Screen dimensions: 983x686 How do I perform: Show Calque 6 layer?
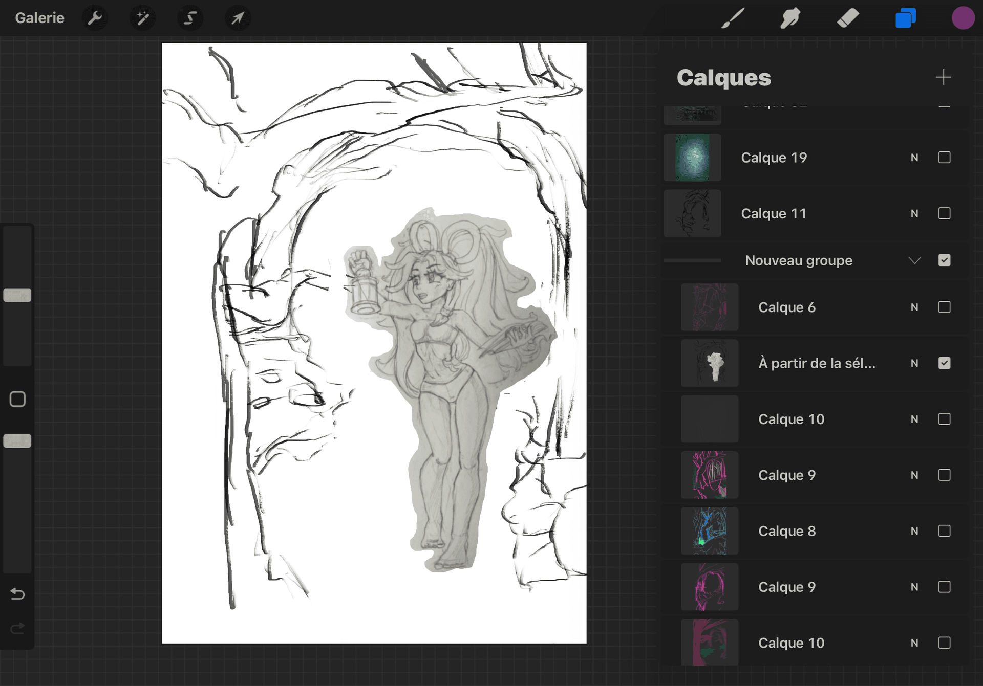coord(944,307)
